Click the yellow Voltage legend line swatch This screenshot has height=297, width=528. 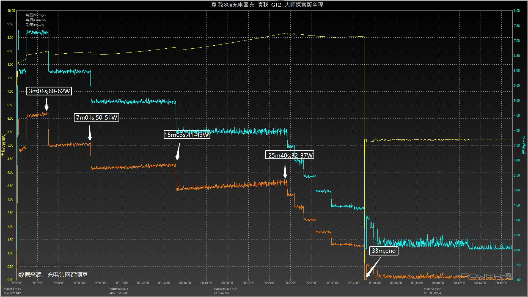(21, 15)
